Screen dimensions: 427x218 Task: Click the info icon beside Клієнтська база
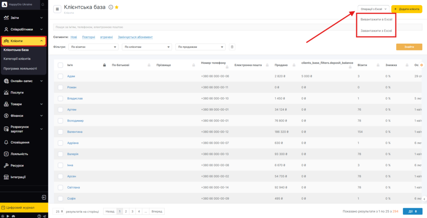(x=111, y=7)
